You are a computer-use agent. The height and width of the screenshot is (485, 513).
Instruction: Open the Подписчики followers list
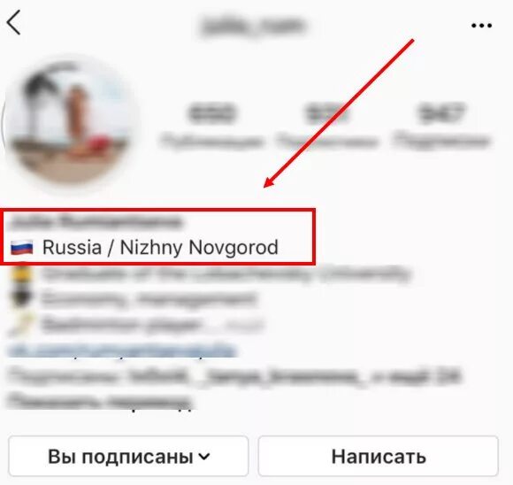pyautogui.click(x=326, y=127)
